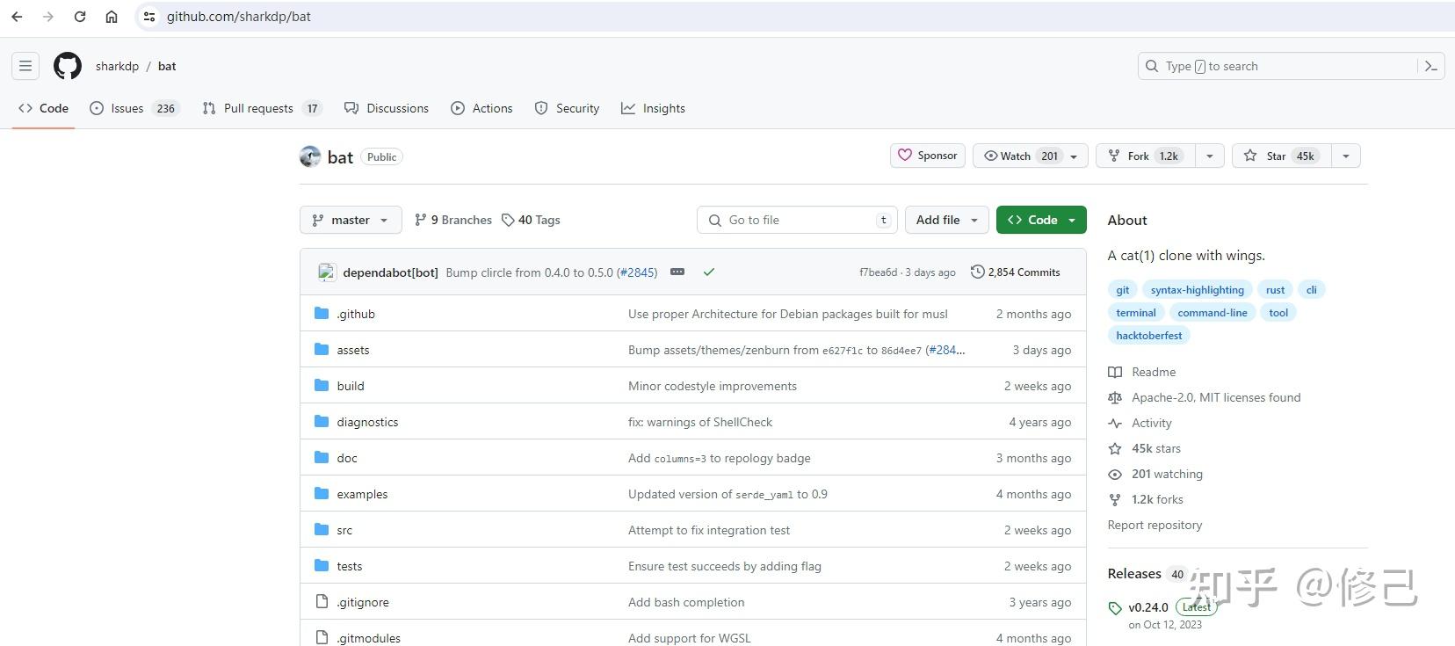Select the hacktoberfest topic tag
Screen dimensions: 1455x646
(x=1149, y=336)
